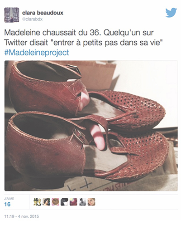Viewport: 181px width, 225px height.
Task: Click the blue Twitter bird logo
Action: 171,13
